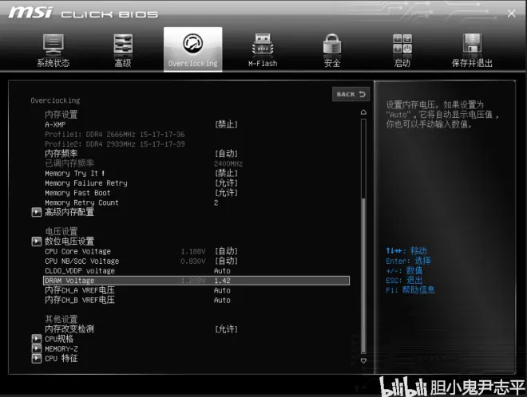Select the 内存频率 label

[x=61, y=154]
